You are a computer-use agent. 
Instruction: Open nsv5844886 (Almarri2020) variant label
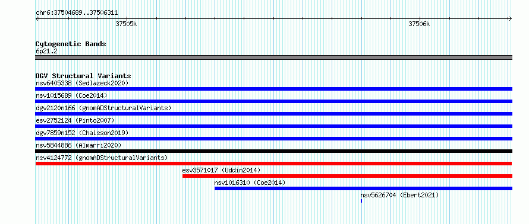pyautogui.click(x=78, y=145)
